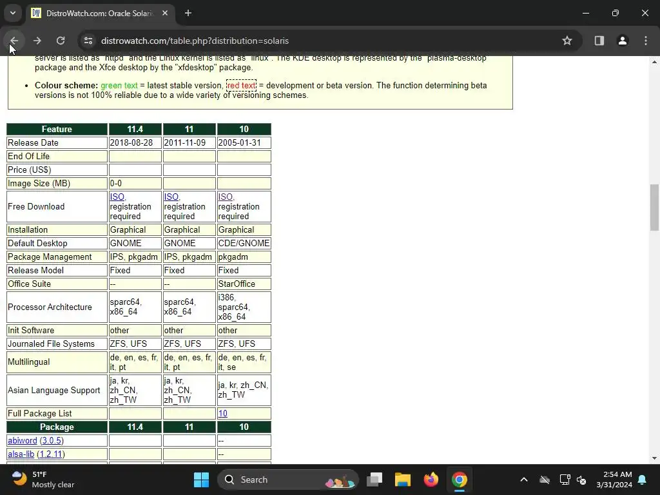This screenshot has width=660, height=495.
Task: Open clock and date panel
Action: [614, 480]
